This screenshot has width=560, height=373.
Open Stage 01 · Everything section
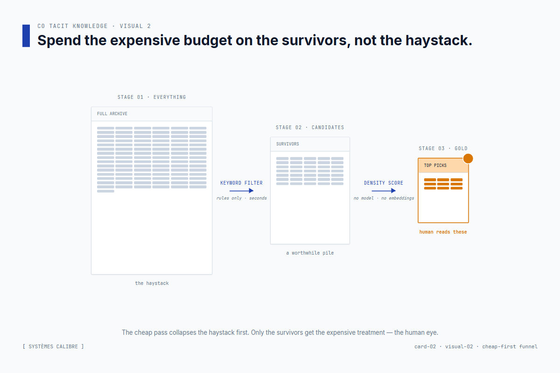click(x=151, y=97)
